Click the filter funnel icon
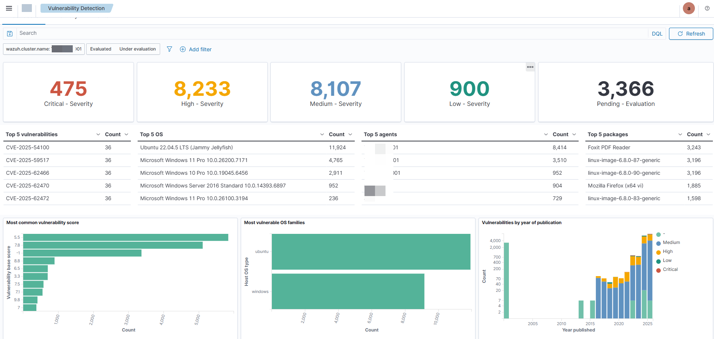This screenshot has height=339, width=714. point(169,49)
